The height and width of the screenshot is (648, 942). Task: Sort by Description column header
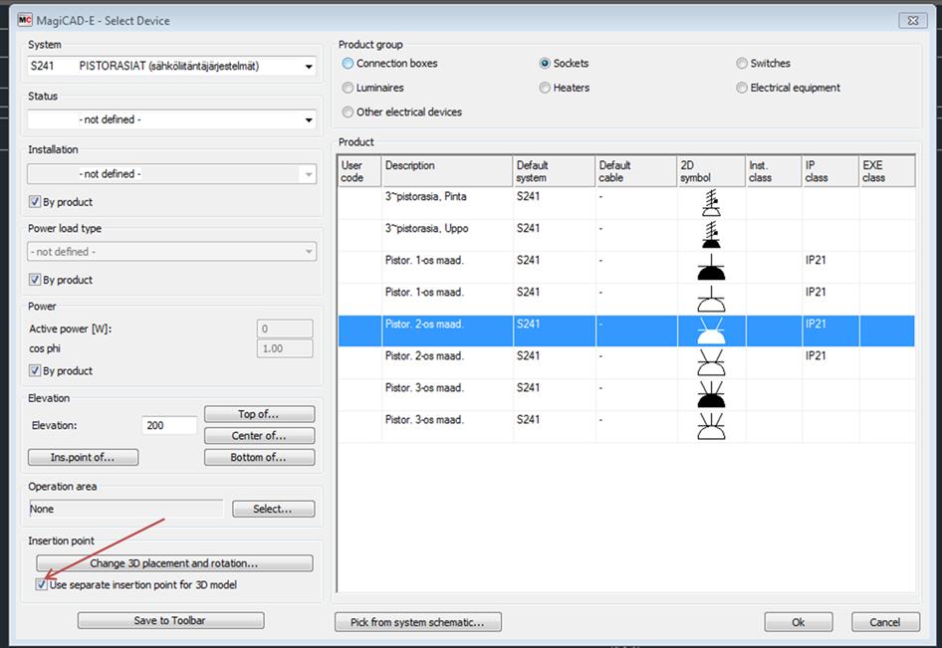click(447, 171)
